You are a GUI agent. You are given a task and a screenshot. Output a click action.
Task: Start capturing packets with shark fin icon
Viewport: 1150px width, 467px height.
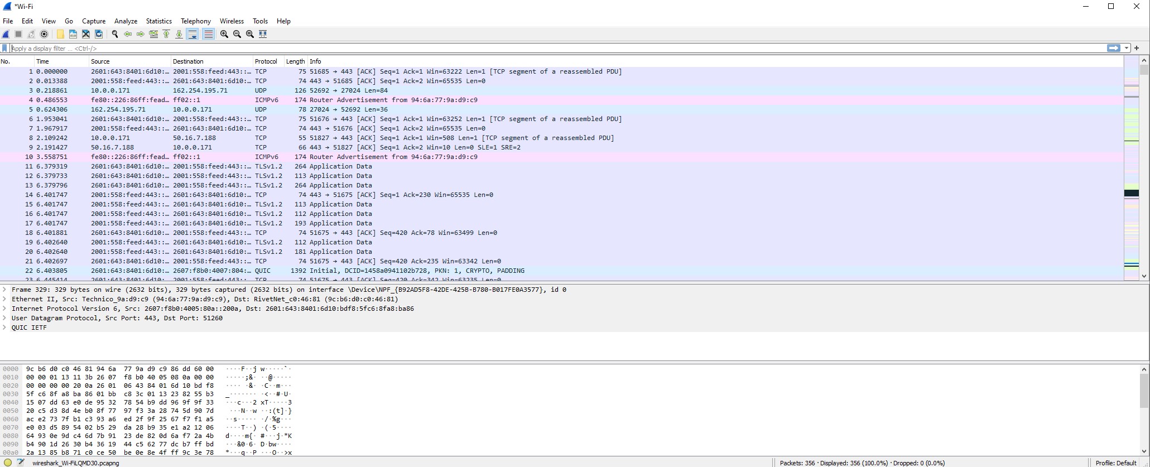pyautogui.click(x=6, y=34)
